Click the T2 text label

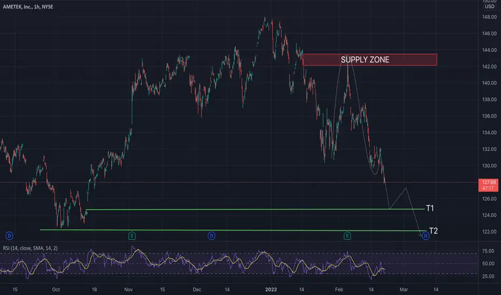click(x=433, y=231)
